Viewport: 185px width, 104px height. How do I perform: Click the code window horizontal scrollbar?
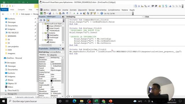82,96
